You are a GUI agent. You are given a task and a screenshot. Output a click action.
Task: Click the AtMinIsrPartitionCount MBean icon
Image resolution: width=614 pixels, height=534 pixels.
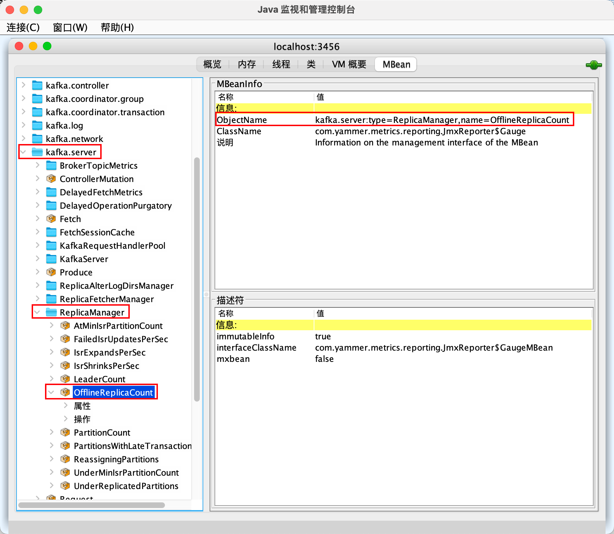65,326
